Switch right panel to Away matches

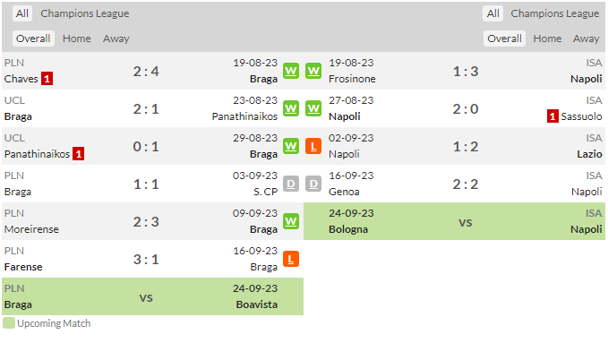click(586, 39)
